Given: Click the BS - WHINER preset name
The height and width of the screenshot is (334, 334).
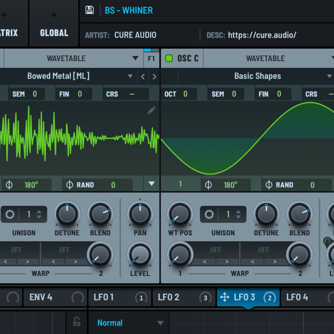Looking at the screenshot, I should click(x=129, y=10).
